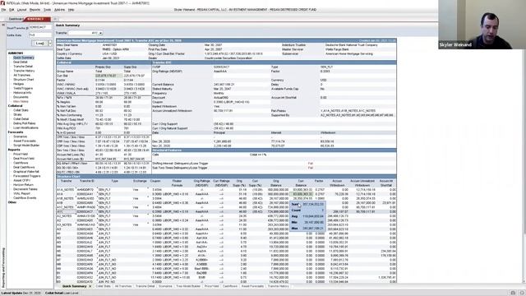Image resolution: width=526 pixels, height=296 pixels.
Task: Switch to the Tree Model Builder bottom tab
Action: click(188, 286)
